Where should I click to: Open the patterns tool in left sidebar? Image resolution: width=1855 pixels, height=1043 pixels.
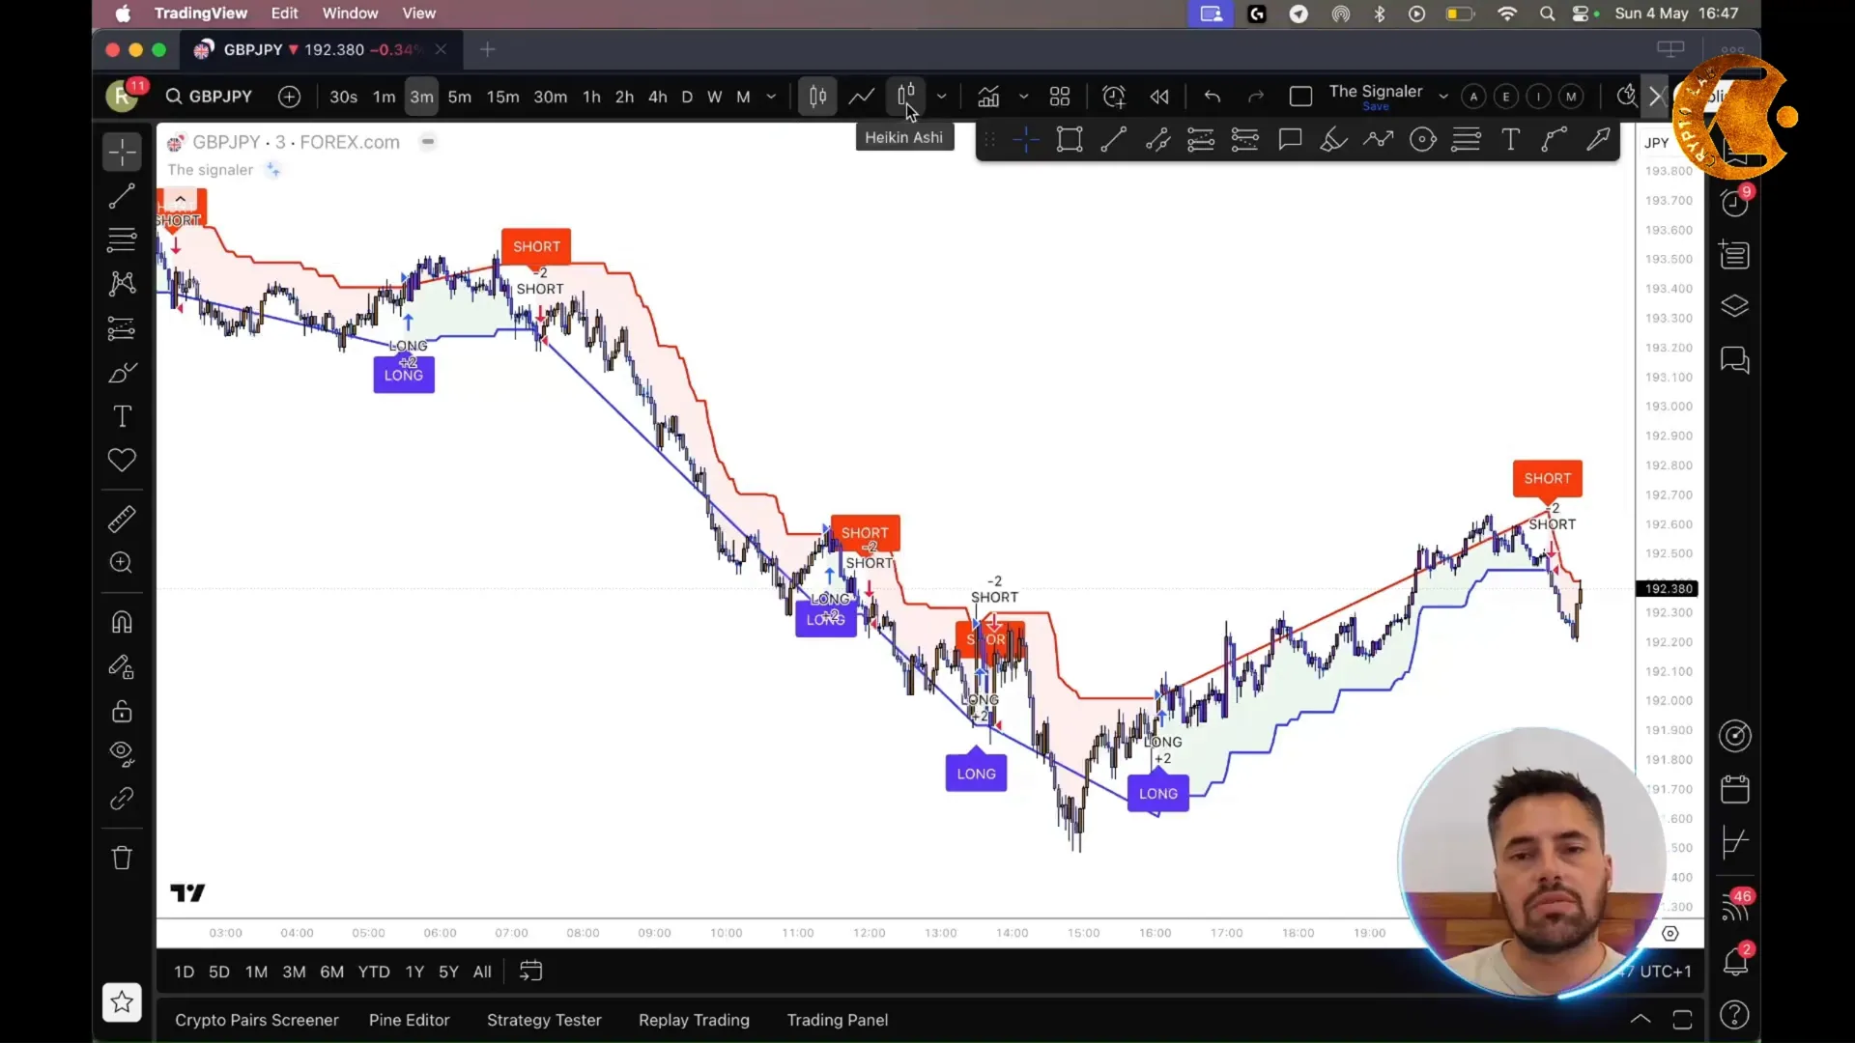[122, 283]
